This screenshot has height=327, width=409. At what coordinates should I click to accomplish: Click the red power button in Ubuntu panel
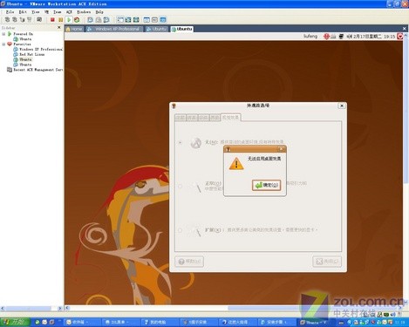click(400, 37)
